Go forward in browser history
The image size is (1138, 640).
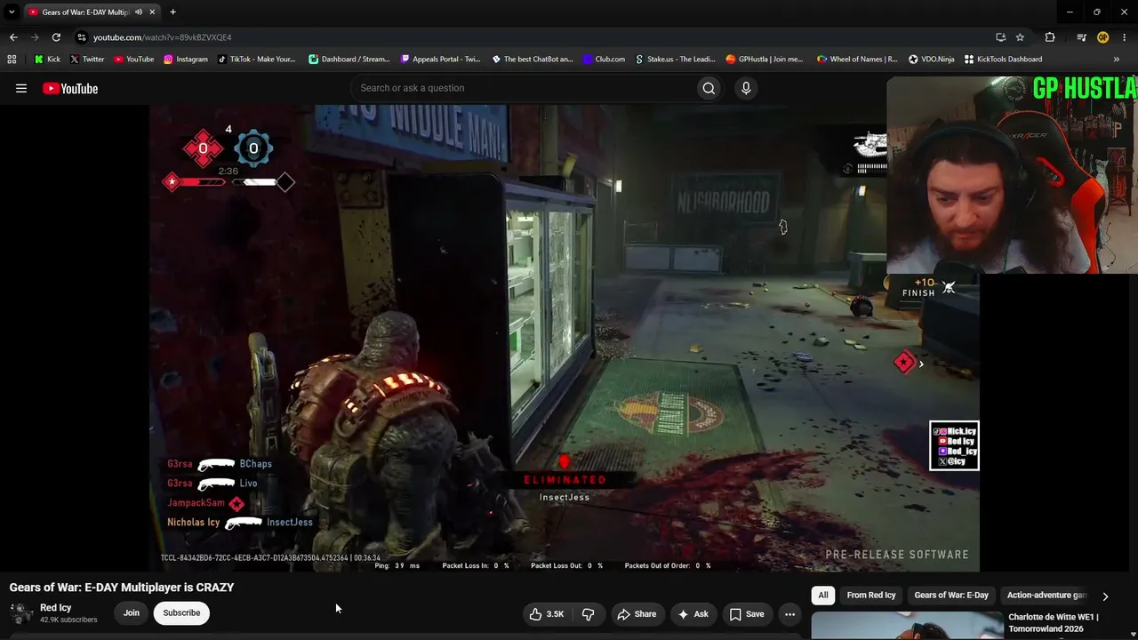coord(35,37)
